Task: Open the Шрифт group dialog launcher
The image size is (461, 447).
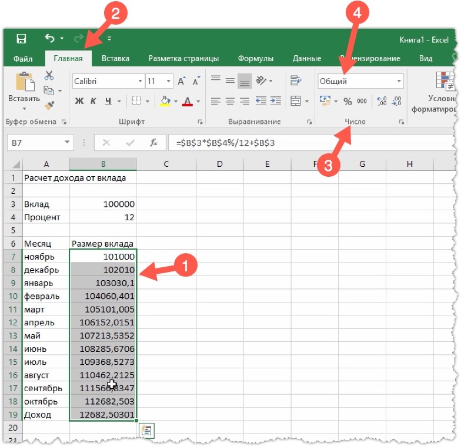Action: coord(200,122)
